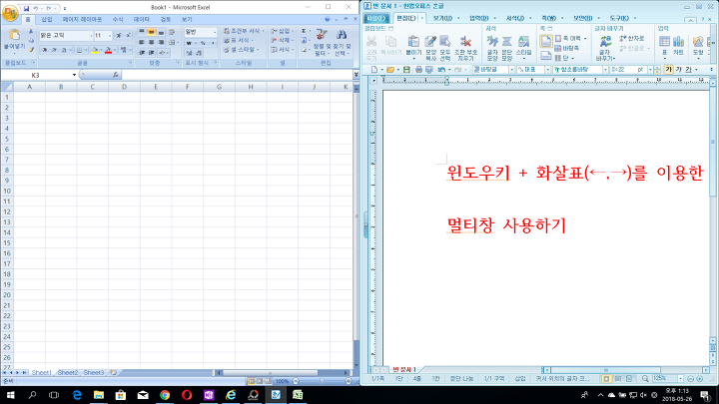Image resolution: width=719 pixels, height=404 pixels.
Task: Click the Hangul toolbar undo arrow
Action: point(441,70)
